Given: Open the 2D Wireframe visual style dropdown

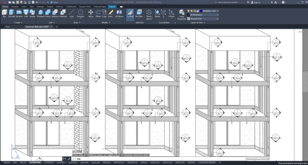Looking at the screenshot, I should (x=203, y=15).
